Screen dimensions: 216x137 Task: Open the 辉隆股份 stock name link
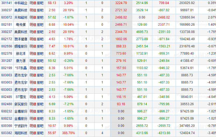(21, 46)
